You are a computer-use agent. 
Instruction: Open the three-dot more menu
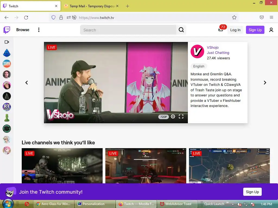[x=39, y=30]
